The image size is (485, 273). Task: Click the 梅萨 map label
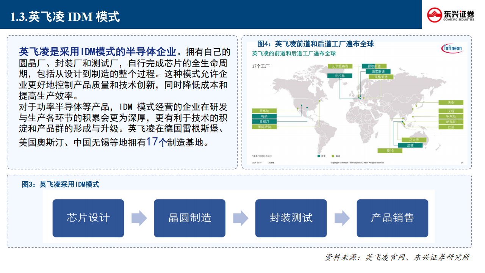(264, 116)
